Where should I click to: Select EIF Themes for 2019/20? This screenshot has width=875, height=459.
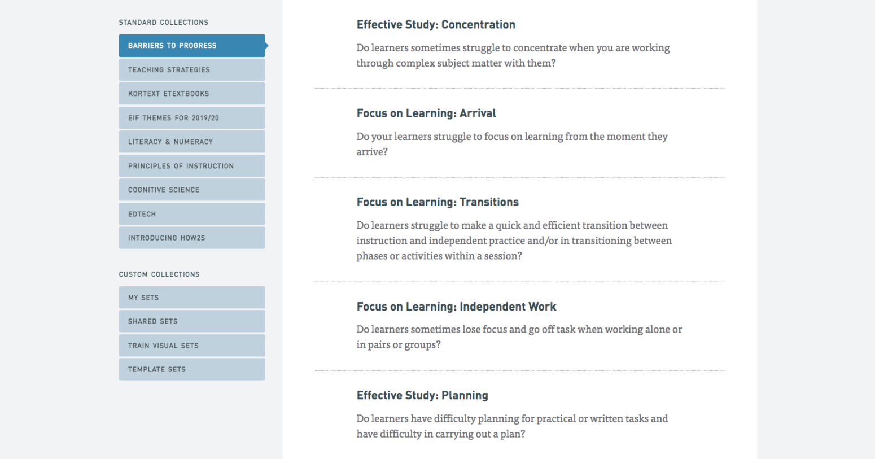[192, 118]
